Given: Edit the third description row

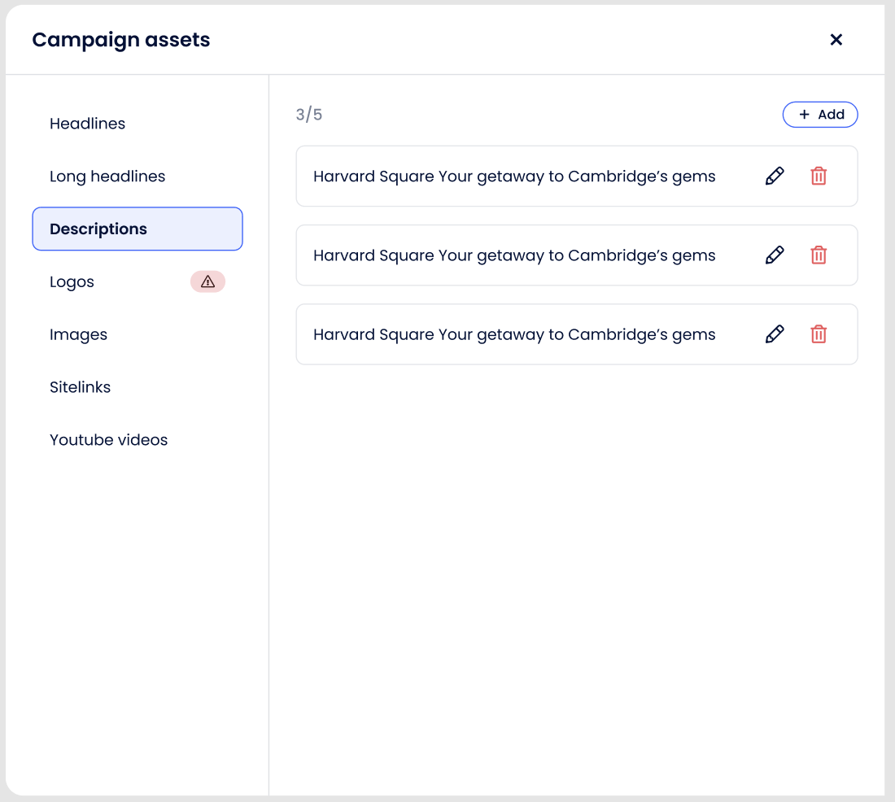Looking at the screenshot, I should (775, 334).
